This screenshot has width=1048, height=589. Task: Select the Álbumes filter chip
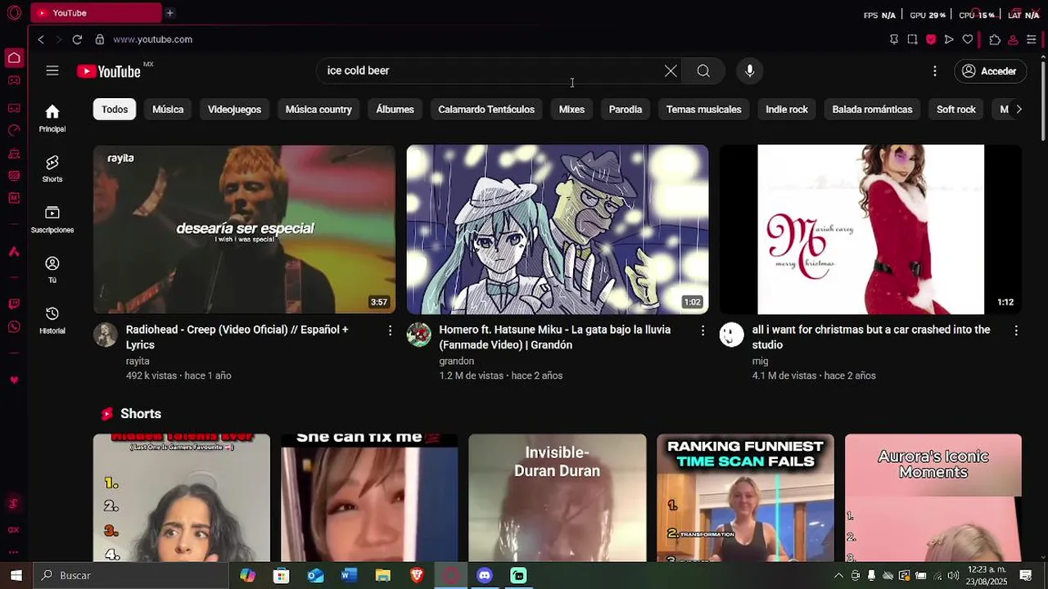tap(395, 110)
